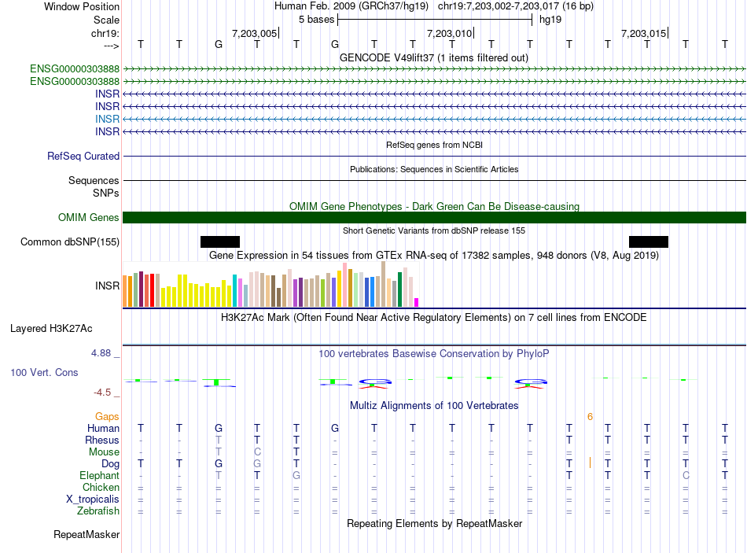The image size is (747, 553).
Task: Click the Human alignment row label
Action: 103,428
